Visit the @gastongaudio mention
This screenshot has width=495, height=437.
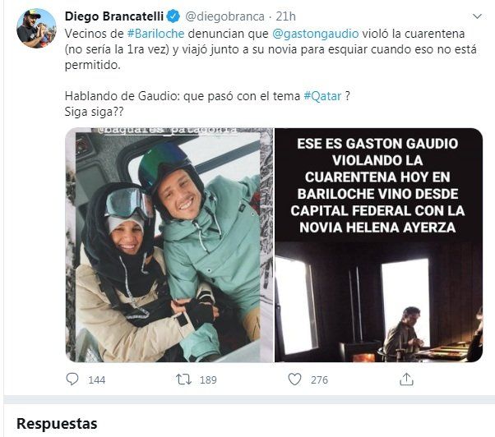coord(316,34)
